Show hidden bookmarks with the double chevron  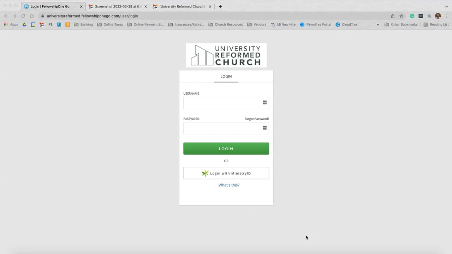[378, 25]
